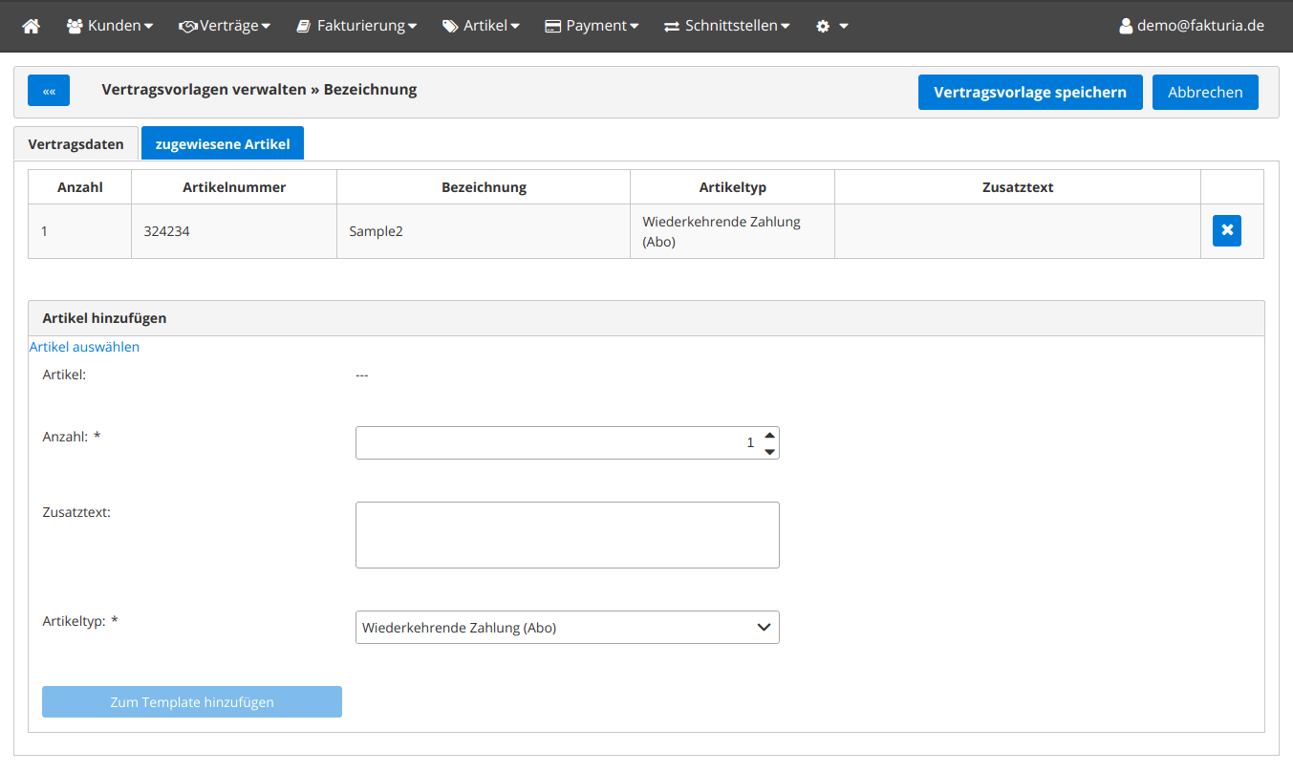Click Vertragsvorlage speichern button
1293x772 pixels.
[x=1029, y=93]
